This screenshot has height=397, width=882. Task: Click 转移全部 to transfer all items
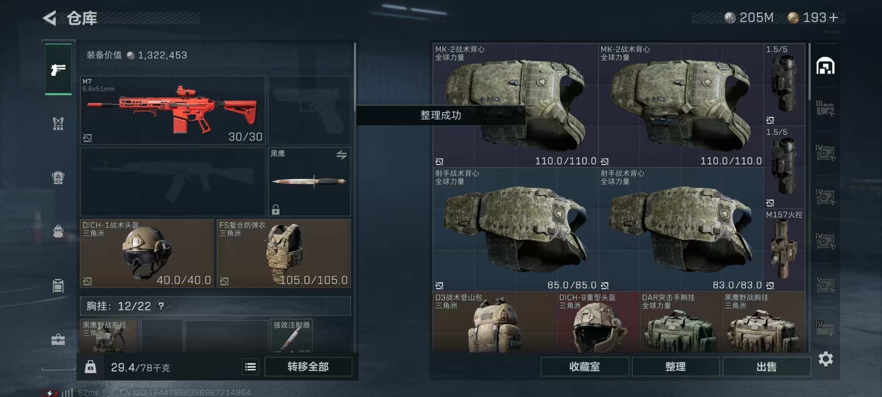[x=308, y=367]
